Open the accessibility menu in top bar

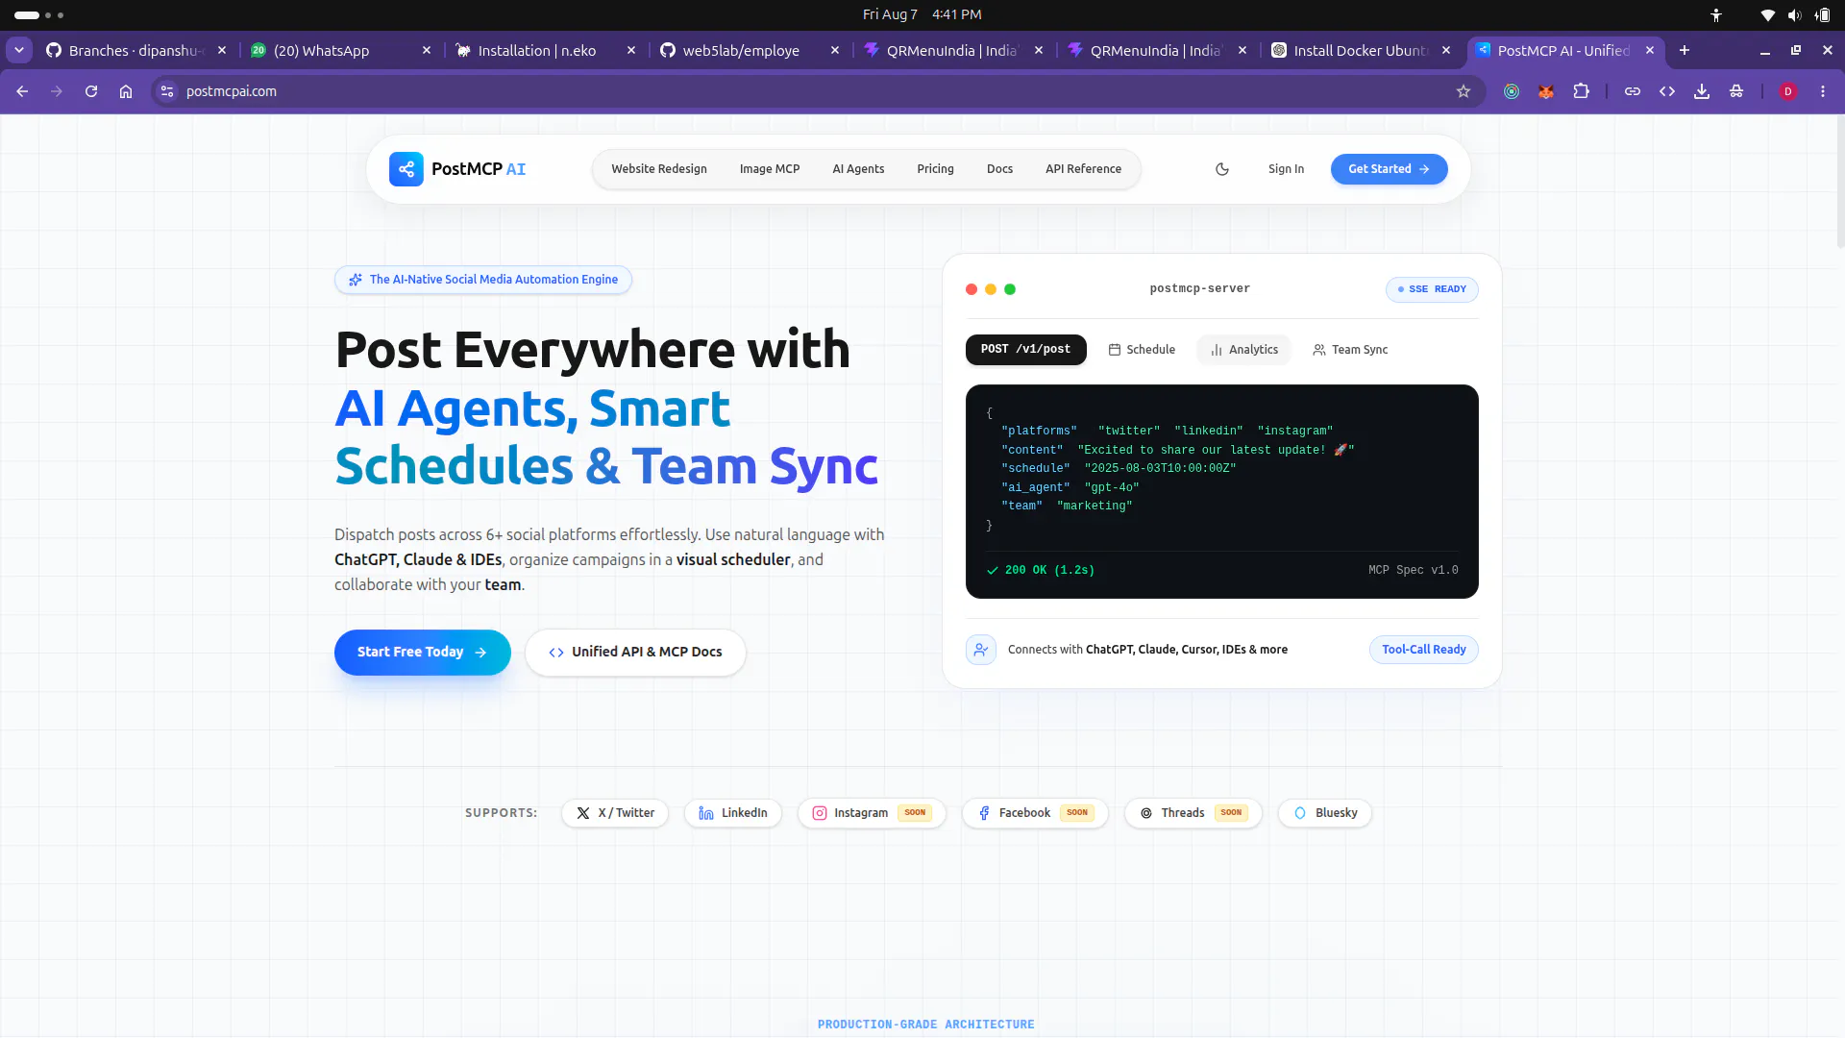pos(1716,14)
